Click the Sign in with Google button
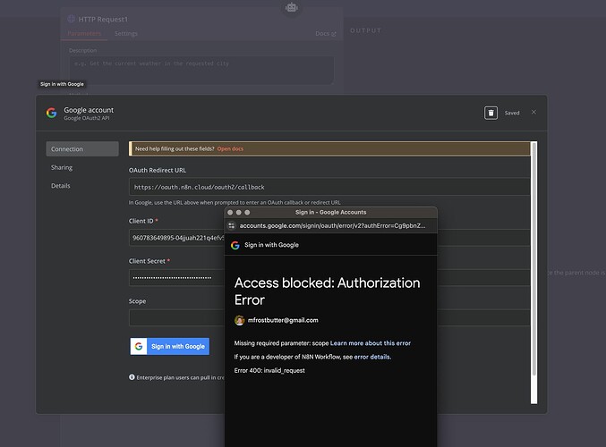 pyautogui.click(x=170, y=346)
